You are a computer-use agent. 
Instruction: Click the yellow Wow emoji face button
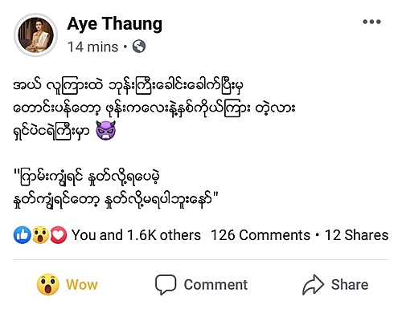48,284
